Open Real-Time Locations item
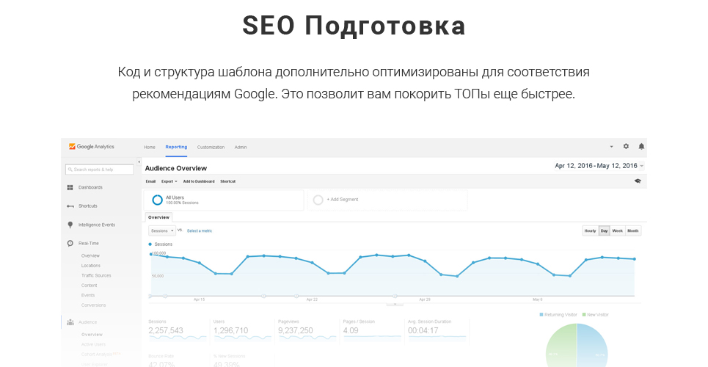This screenshot has width=708, height=367. pyautogui.click(x=91, y=266)
